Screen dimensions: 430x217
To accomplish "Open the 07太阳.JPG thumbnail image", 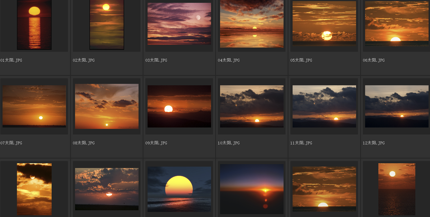I will pos(34,106).
